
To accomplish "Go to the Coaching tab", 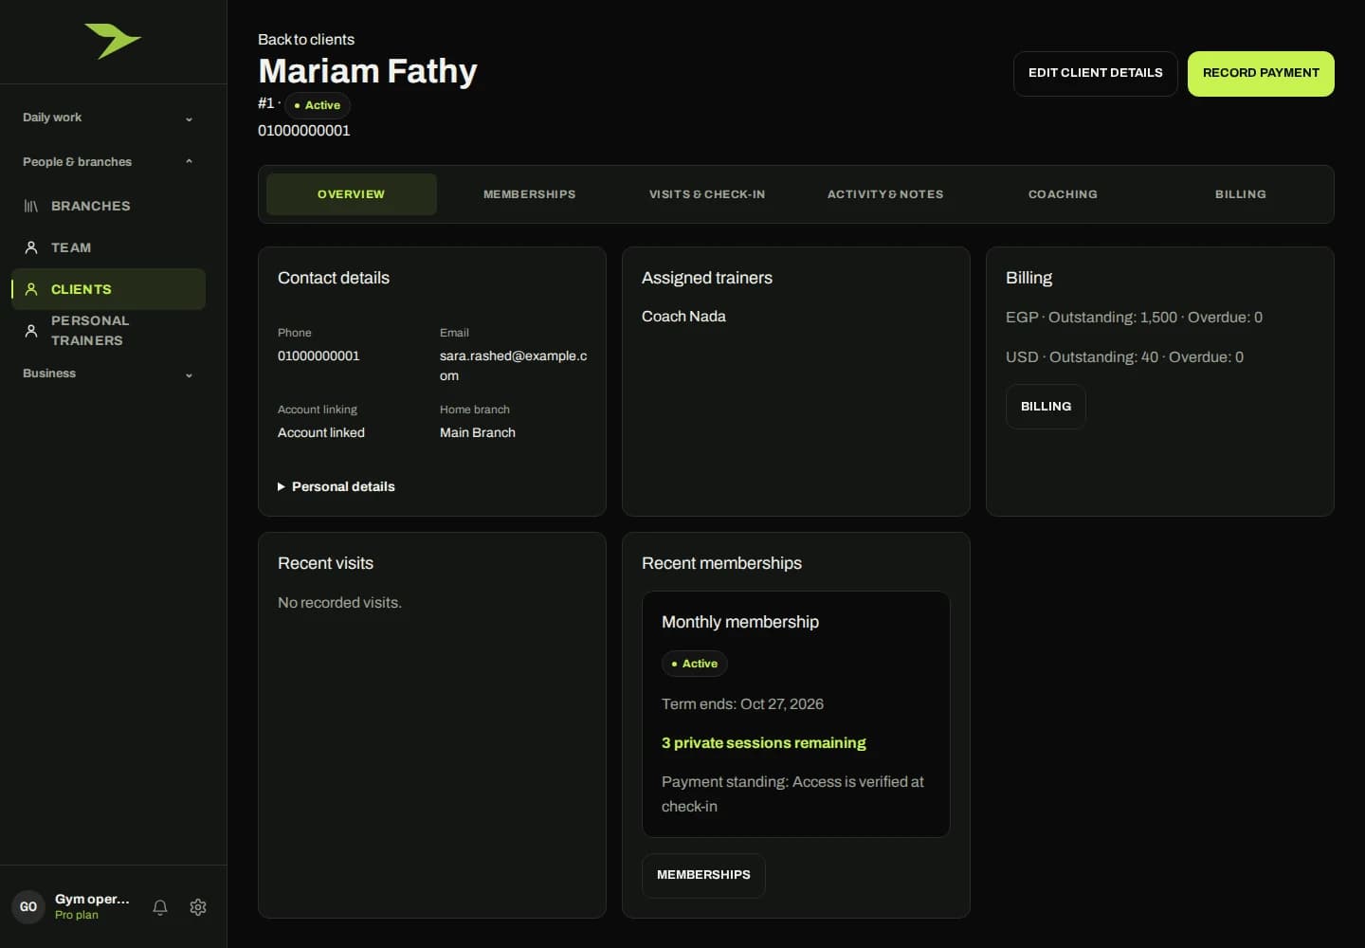I will coord(1063,194).
